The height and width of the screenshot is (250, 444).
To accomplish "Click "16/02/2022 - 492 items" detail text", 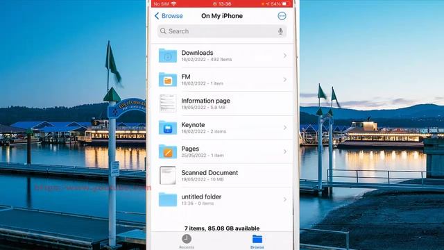I will coord(207,60).
